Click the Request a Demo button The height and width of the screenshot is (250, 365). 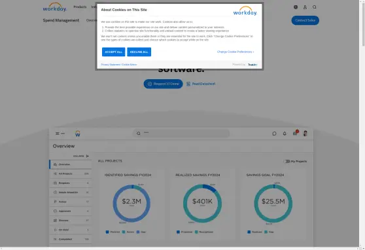pyautogui.click(x=163, y=84)
